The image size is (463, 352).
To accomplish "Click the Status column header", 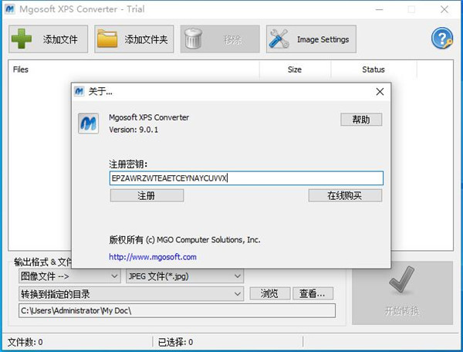I will (x=373, y=69).
